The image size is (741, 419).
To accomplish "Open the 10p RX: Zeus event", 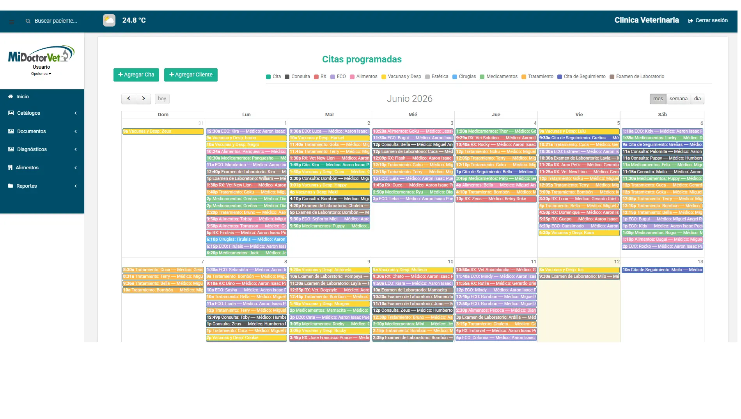I will [496, 199].
